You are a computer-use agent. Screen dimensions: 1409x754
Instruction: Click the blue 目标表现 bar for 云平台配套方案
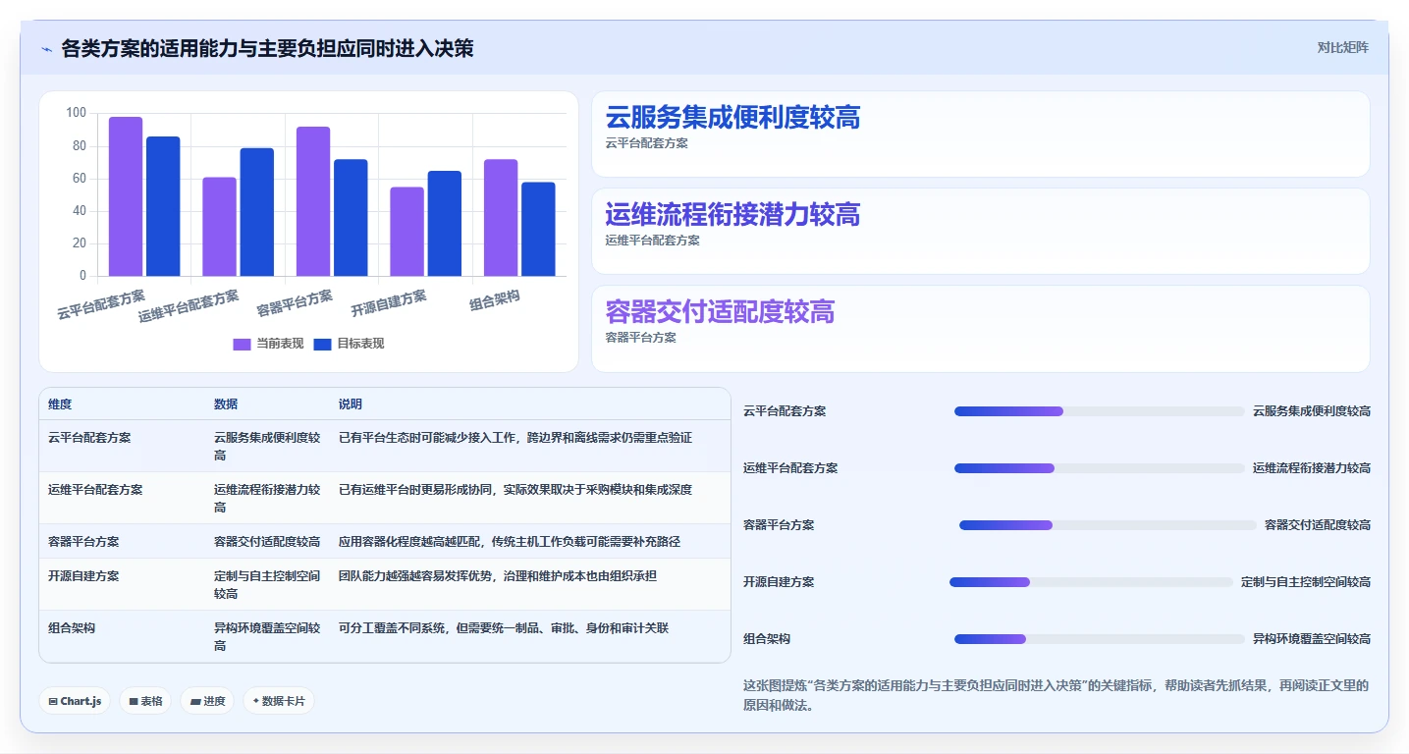163,206
